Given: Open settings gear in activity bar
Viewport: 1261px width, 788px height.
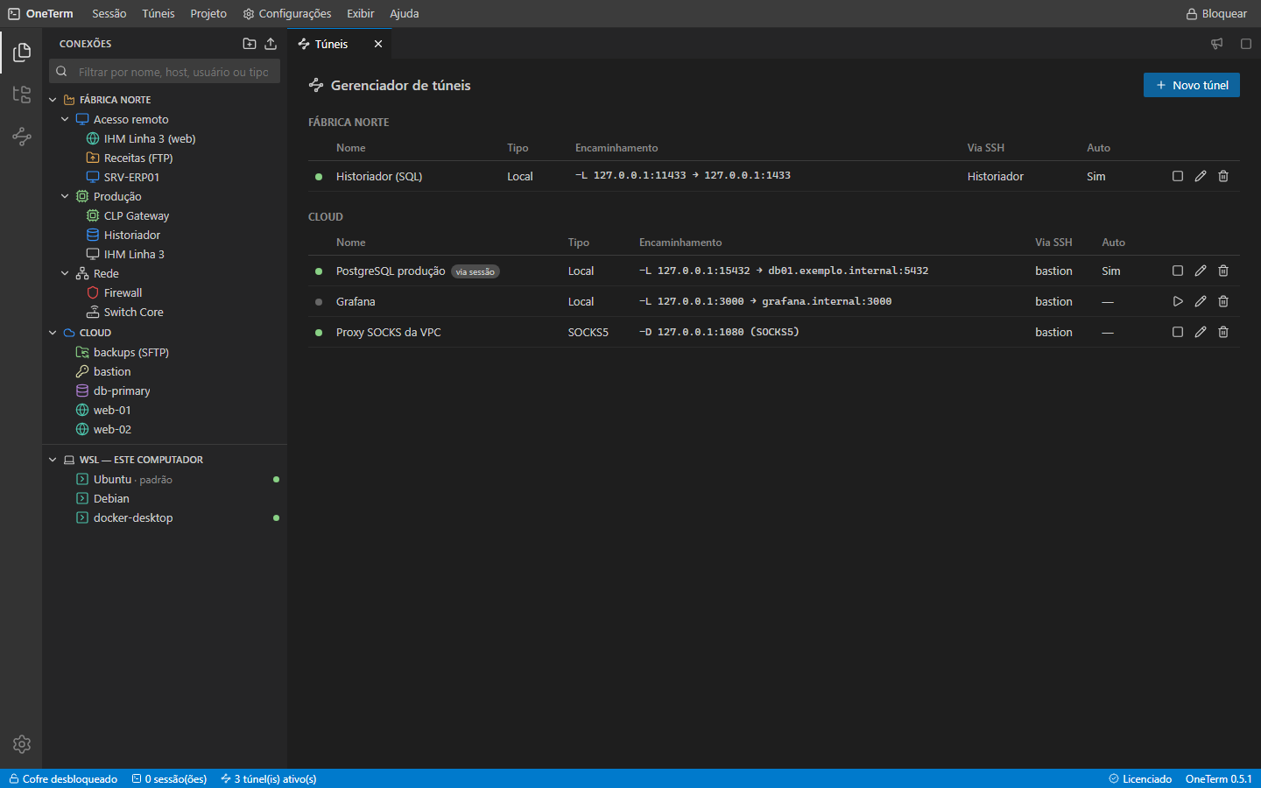Looking at the screenshot, I should coord(22,744).
